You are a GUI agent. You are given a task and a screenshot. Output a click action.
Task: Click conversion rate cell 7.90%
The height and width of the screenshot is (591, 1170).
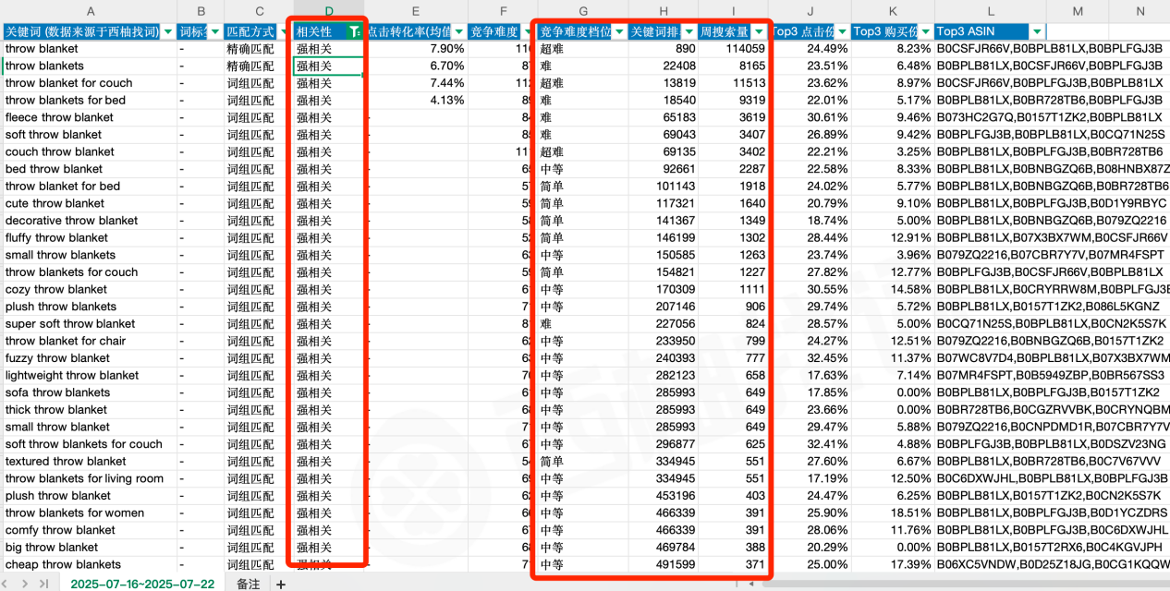(416, 48)
